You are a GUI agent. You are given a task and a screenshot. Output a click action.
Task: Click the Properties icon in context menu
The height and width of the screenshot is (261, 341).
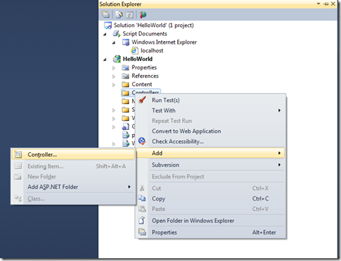[142, 232]
